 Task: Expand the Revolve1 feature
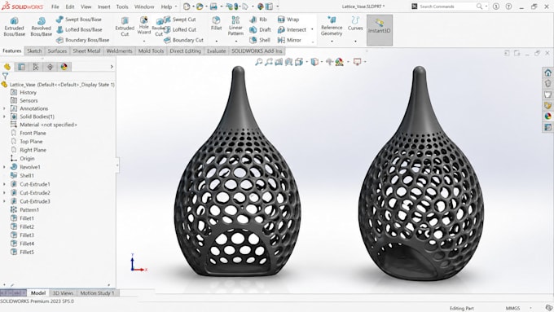4,167
